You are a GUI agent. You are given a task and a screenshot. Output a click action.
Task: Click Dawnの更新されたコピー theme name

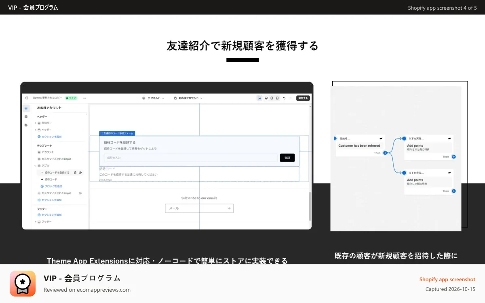[48, 98]
